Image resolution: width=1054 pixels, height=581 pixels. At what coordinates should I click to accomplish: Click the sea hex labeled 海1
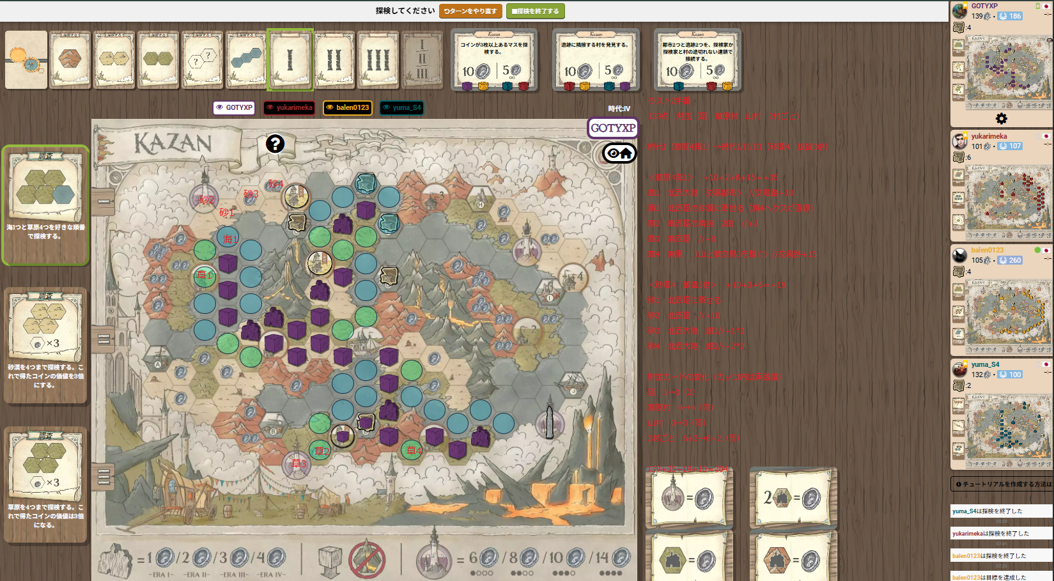228,238
